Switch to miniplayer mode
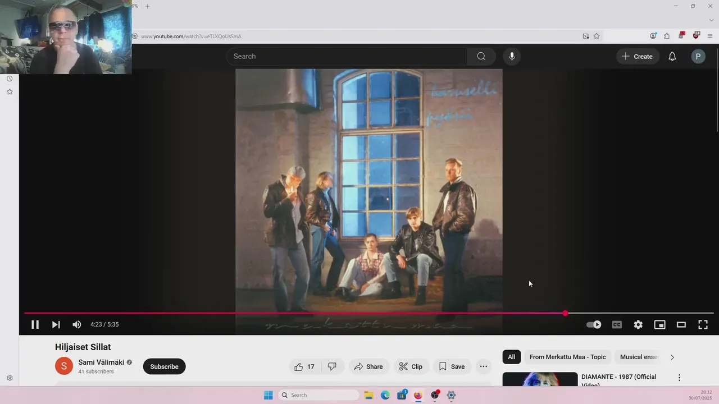 pyautogui.click(x=659, y=324)
